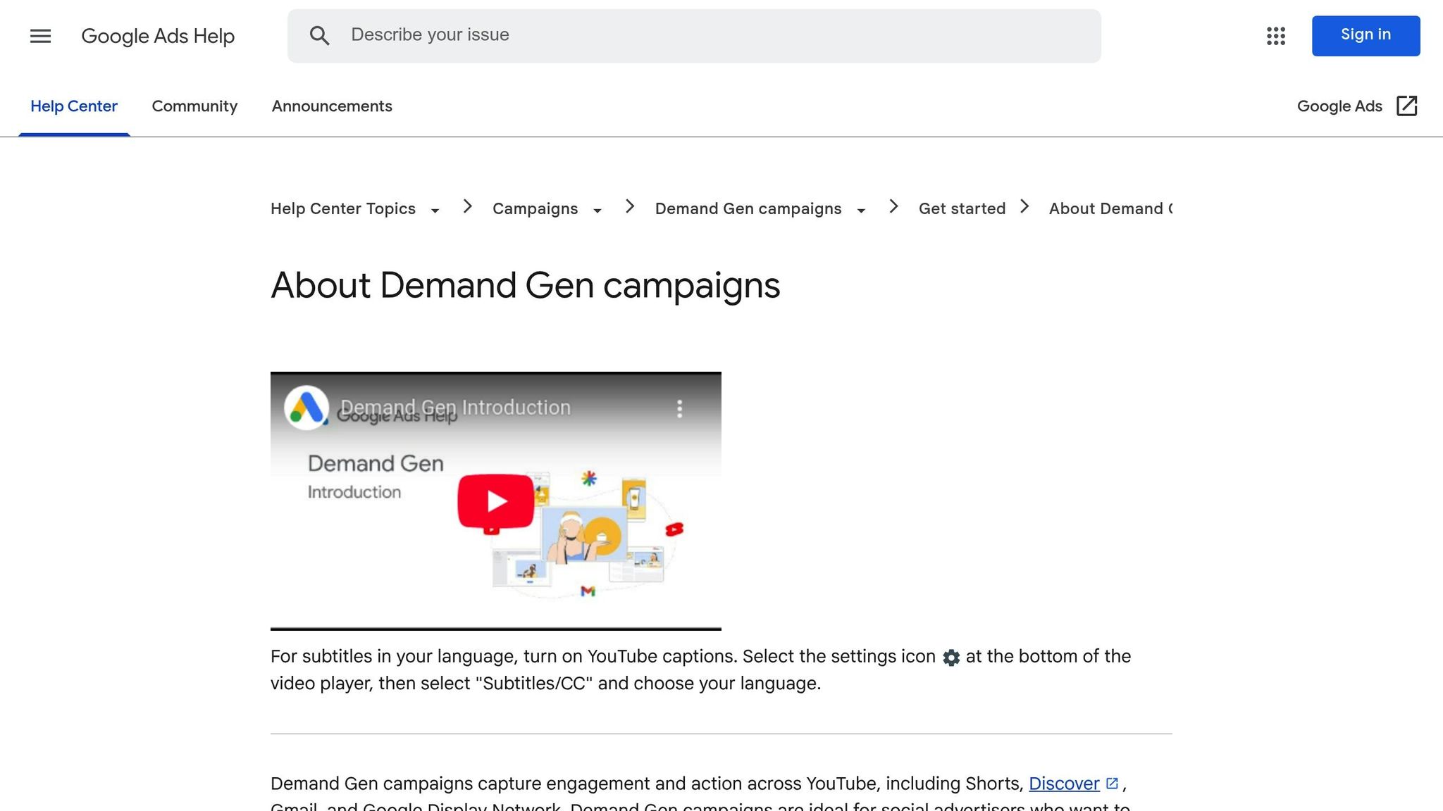The image size is (1443, 811).
Task: Select the Help Center tab
Action: click(x=74, y=106)
